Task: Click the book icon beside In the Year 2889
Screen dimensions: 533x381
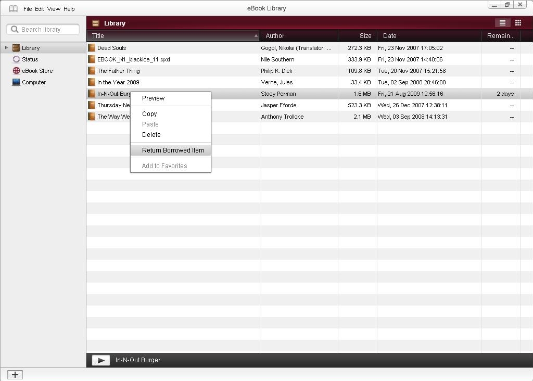Action: coord(92,82)
